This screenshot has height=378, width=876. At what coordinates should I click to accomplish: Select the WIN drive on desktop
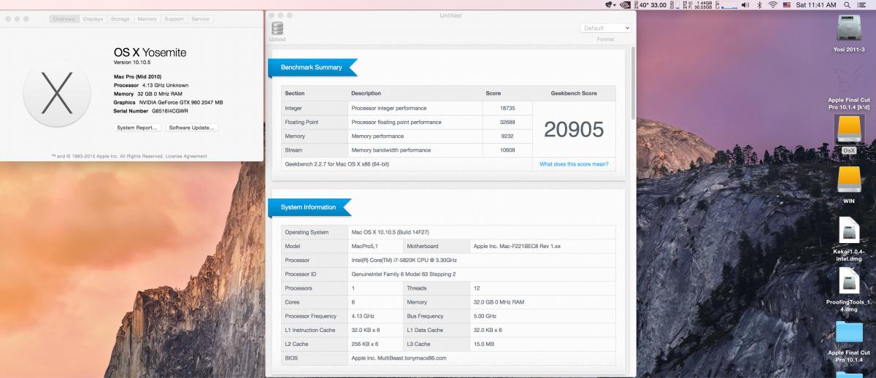click(849, 180)
